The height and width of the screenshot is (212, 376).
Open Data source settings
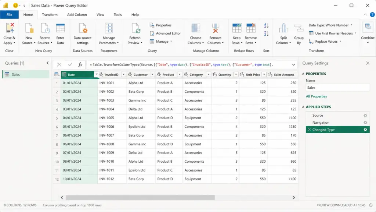coord(83,28)
